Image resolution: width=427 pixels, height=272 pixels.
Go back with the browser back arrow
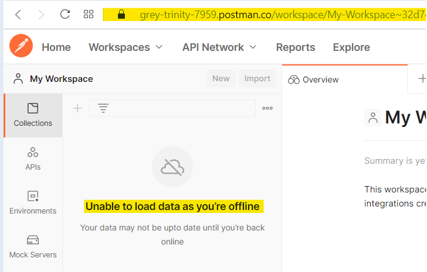point(18,15)
